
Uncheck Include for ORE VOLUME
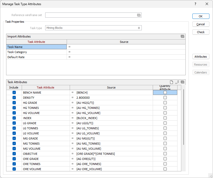pos(14,169)
